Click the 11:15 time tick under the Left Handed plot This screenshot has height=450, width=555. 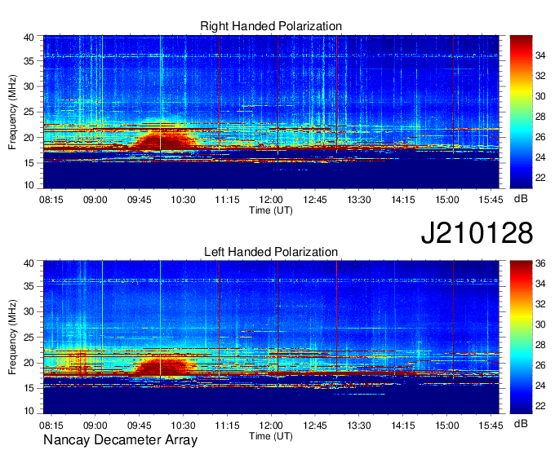point(227,426)
